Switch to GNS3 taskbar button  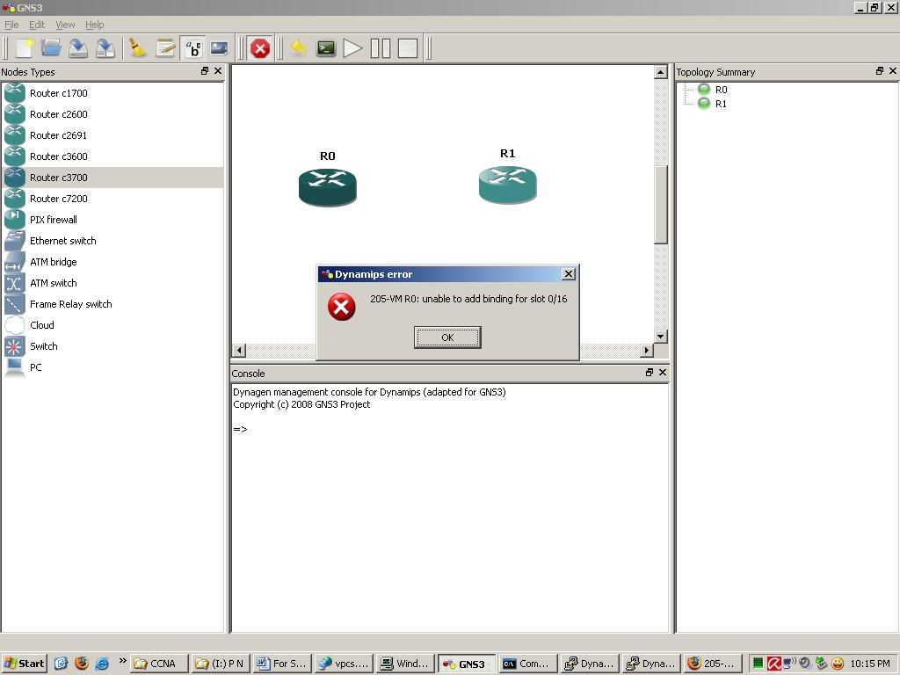click(467, 664)
